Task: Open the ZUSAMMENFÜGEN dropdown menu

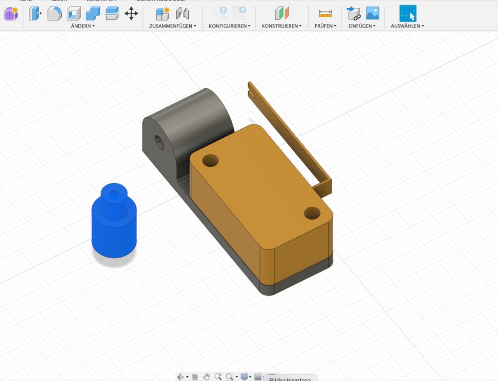Action: click(173, 26)
